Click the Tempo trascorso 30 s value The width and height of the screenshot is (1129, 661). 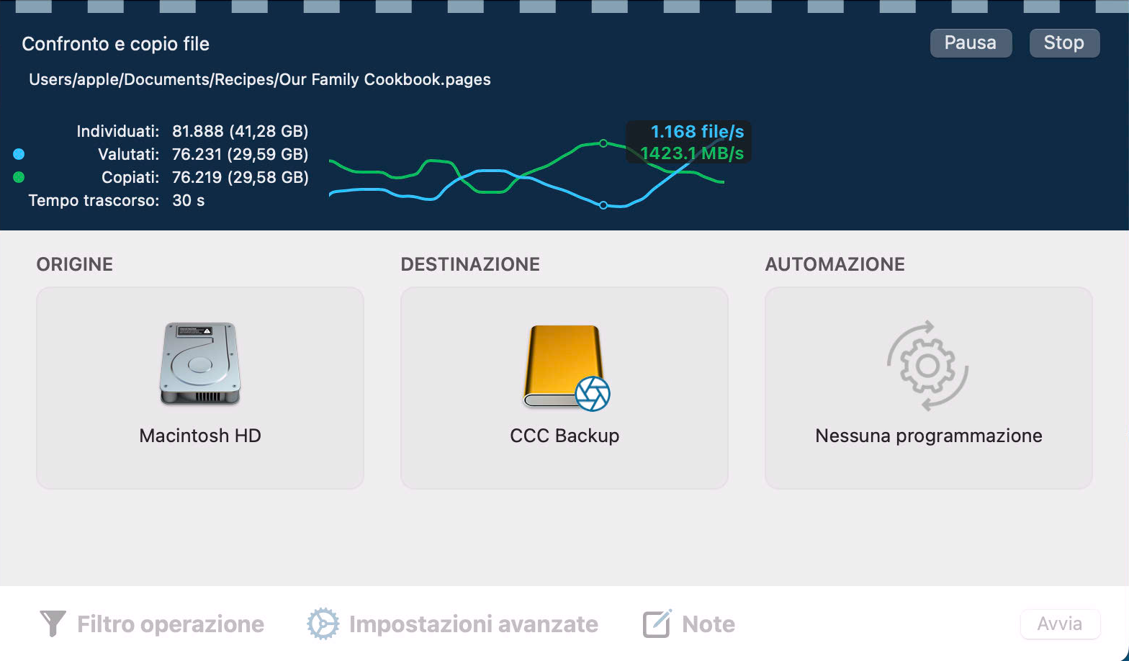pyautogui.click(x=189, y=200)
